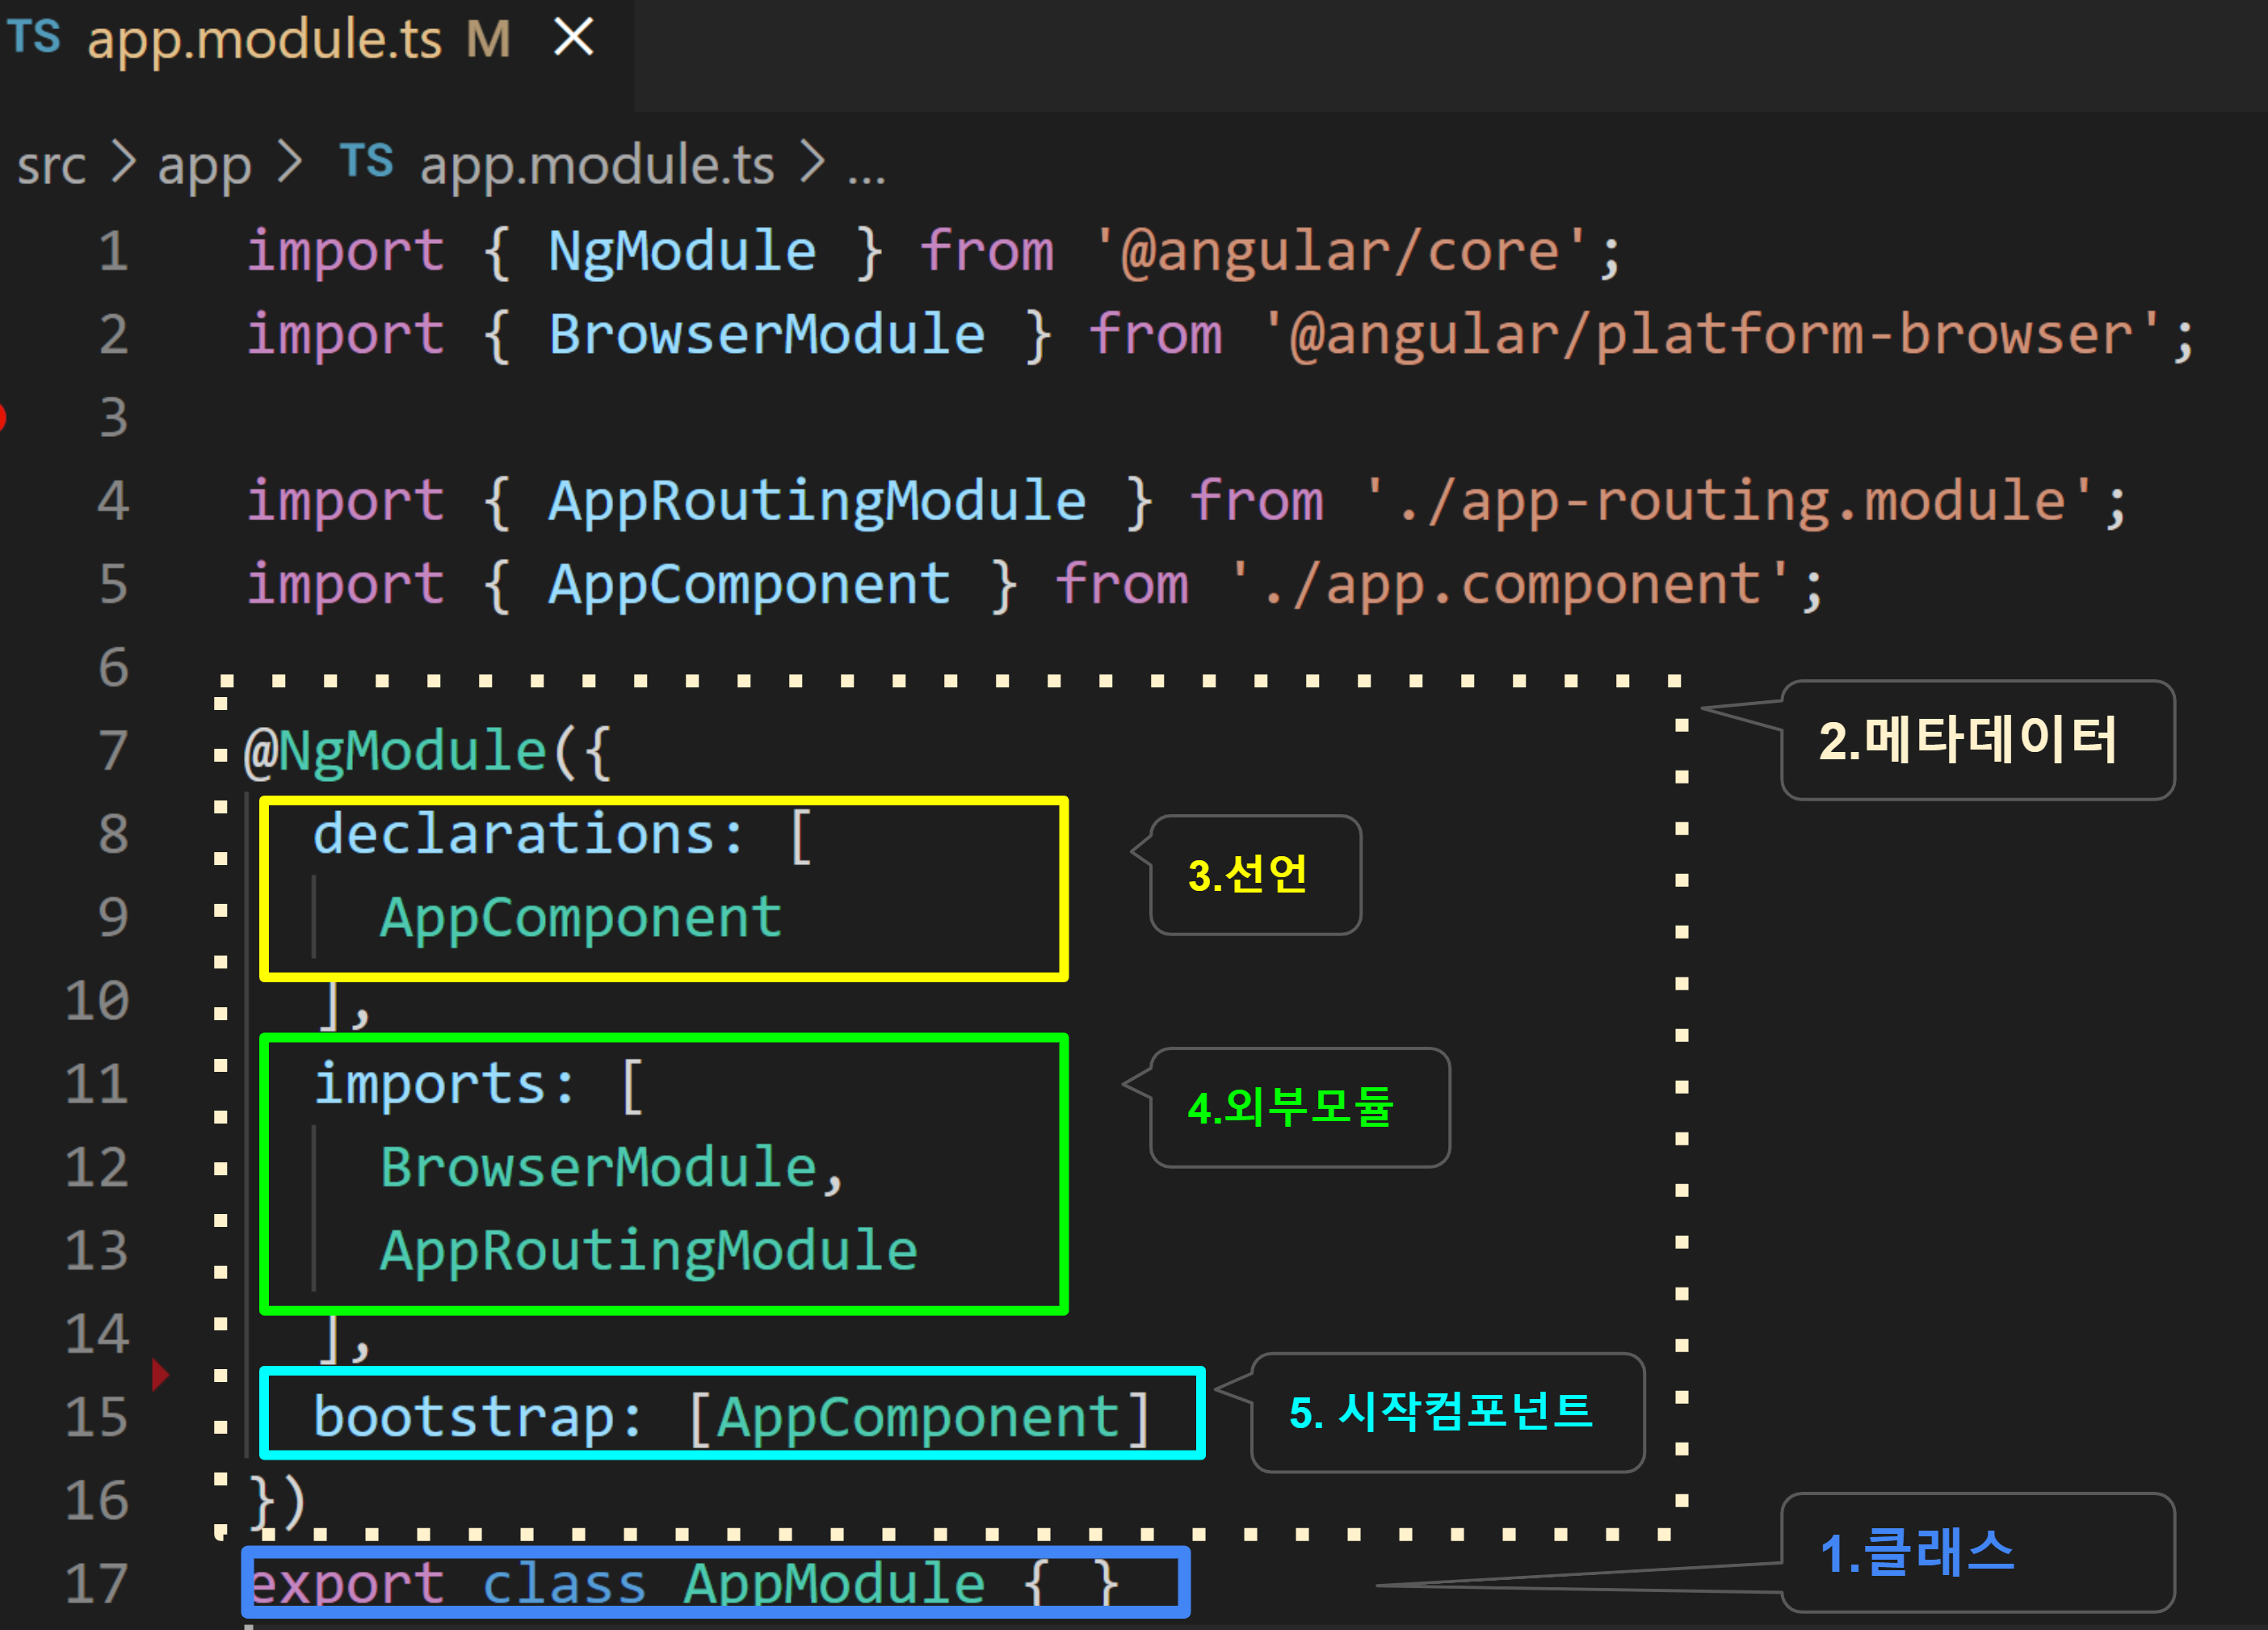This screenshot has height=1630, width=2268.
Task: Expand chevron after src in breadcrumb
Action: 123,162
